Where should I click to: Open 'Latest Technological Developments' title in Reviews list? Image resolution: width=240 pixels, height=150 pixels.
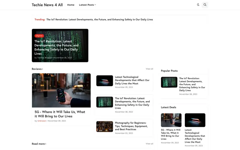(132, 80)
